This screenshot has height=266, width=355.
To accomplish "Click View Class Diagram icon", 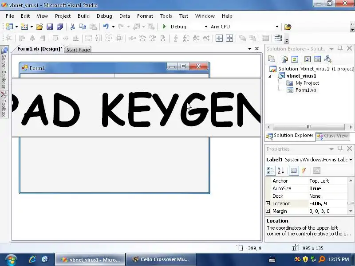I will 328,59.
